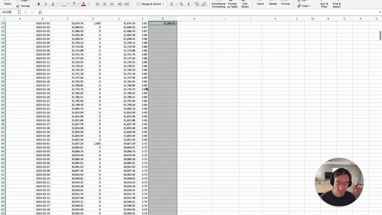Select column H header
The image size is (382, 215).
(x=194, y=19)
